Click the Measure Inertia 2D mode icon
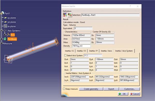This screenshot has width=155, height=101. point(70,15)
